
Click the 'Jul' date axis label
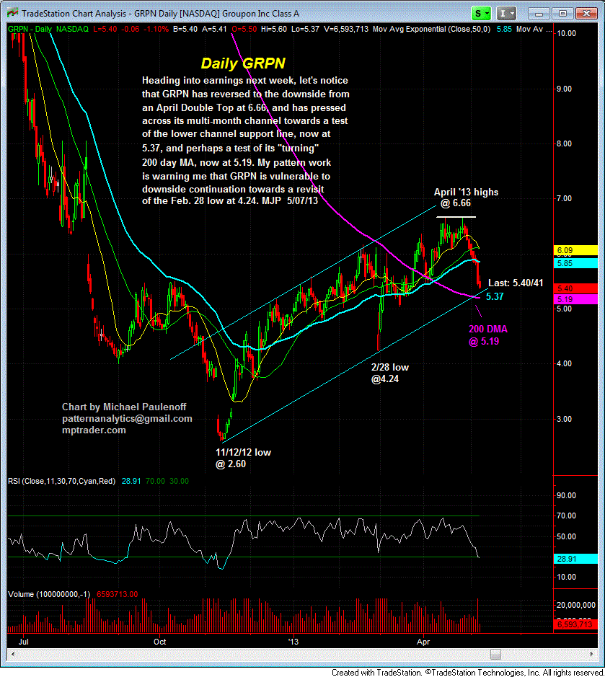click(24, 642)
